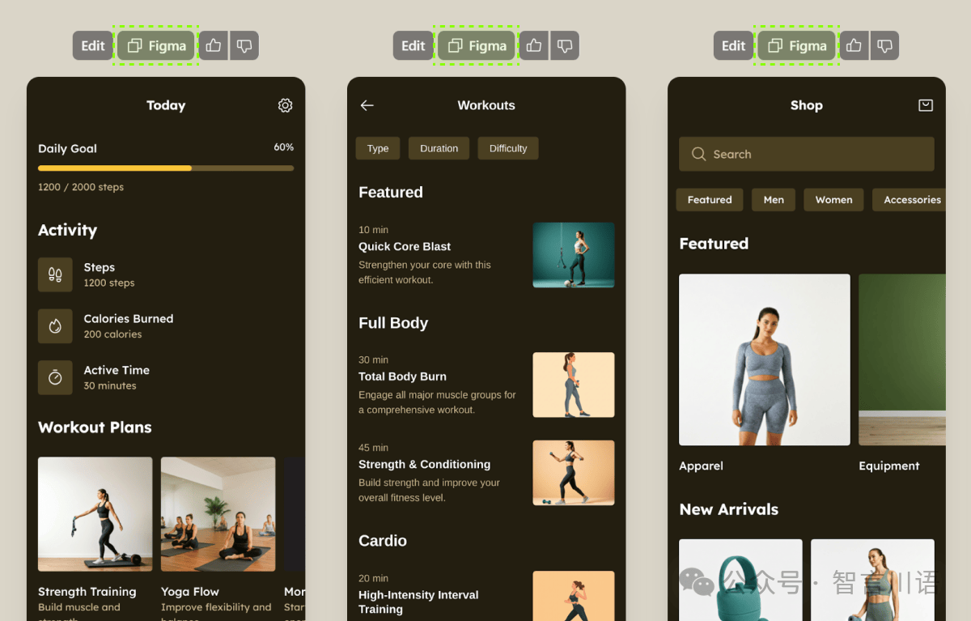Click the thumbs-up above the Workouts screen

pyautogui.click(x=534, y=45)
